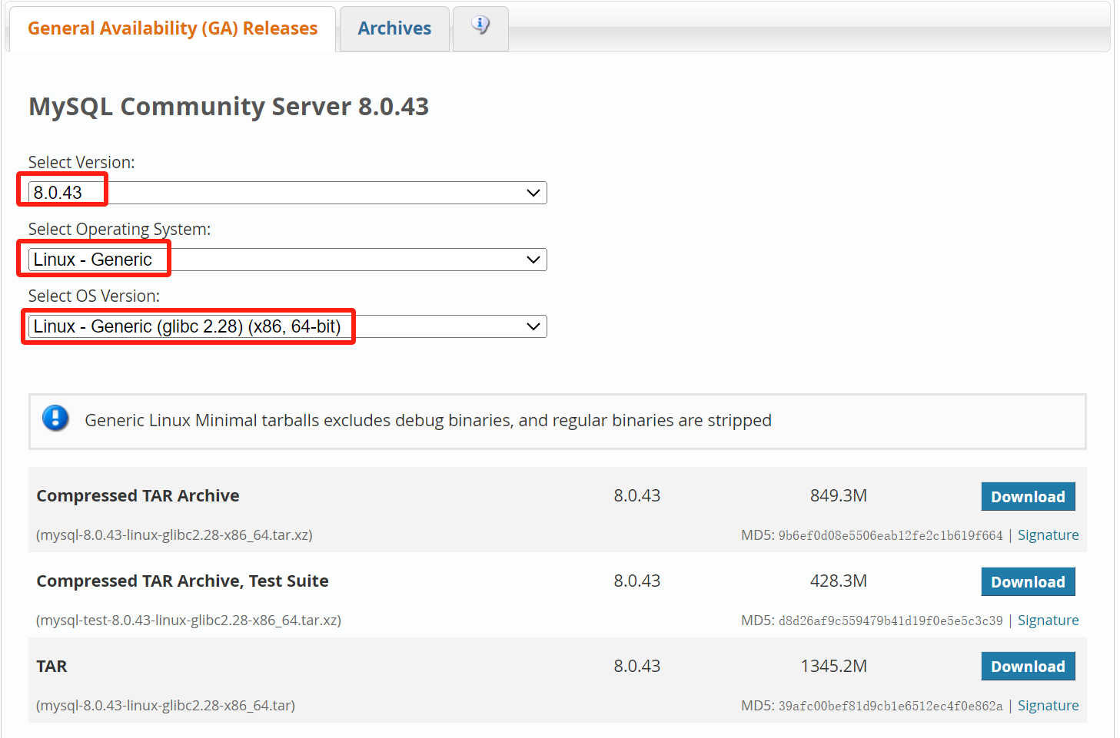Open Signature link for mysql-test tar.xz
1120x738 pixels.
(x=1048, y=621)
